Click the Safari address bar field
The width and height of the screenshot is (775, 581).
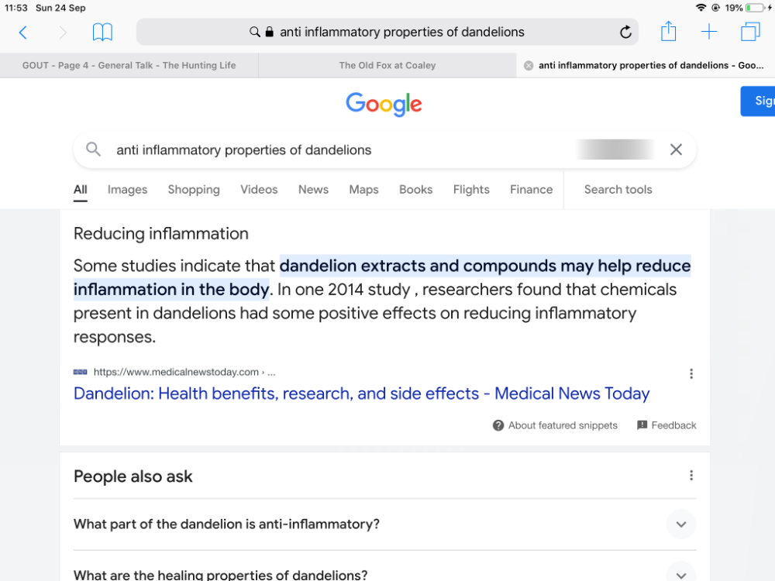click(387, 32)
